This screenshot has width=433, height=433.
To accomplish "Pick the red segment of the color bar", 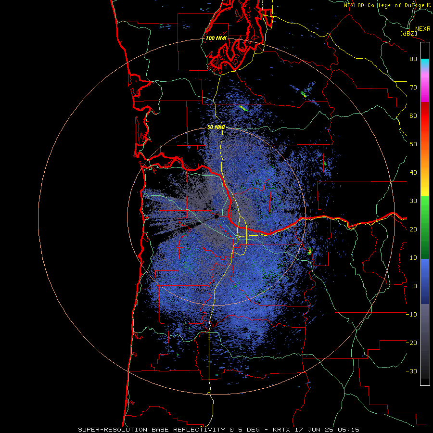I will pos(425,116).
